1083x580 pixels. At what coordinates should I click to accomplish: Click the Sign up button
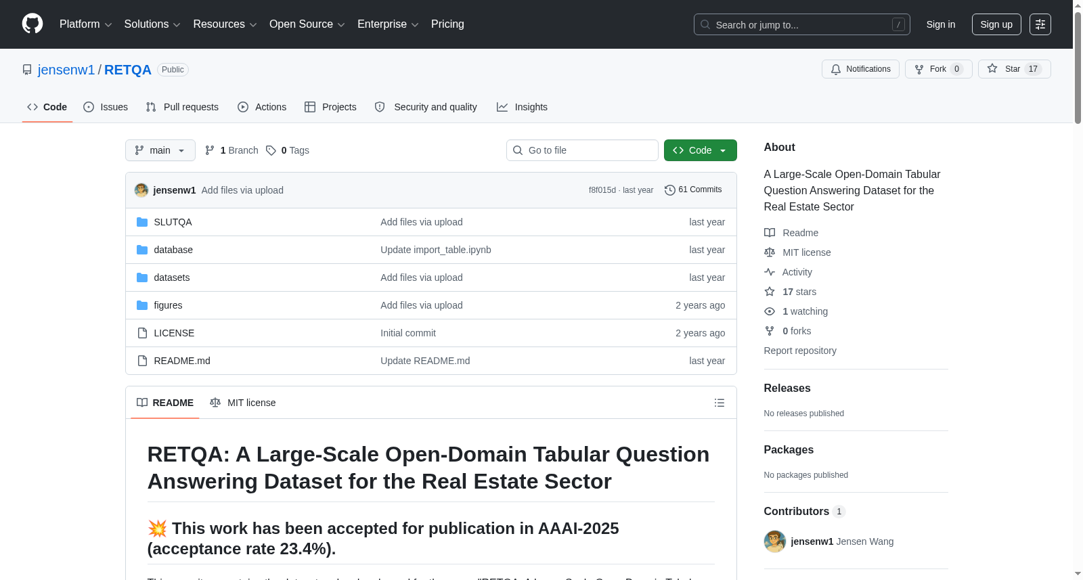coord(996,24)
